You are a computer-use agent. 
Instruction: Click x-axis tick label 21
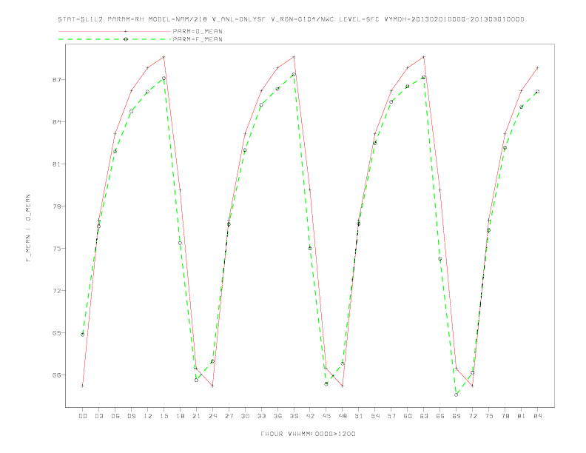point(196,416)
